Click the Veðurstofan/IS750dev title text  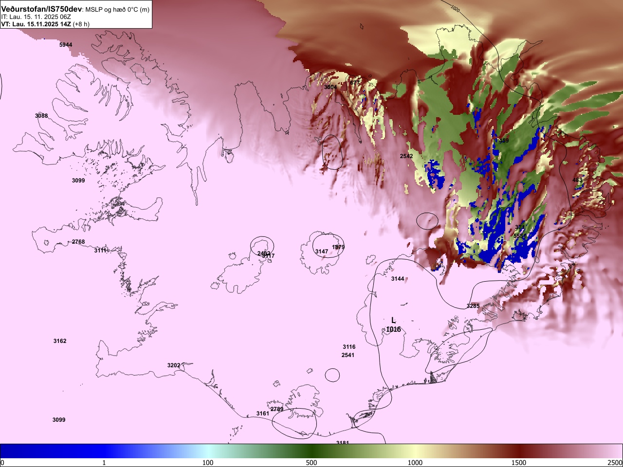41,9
